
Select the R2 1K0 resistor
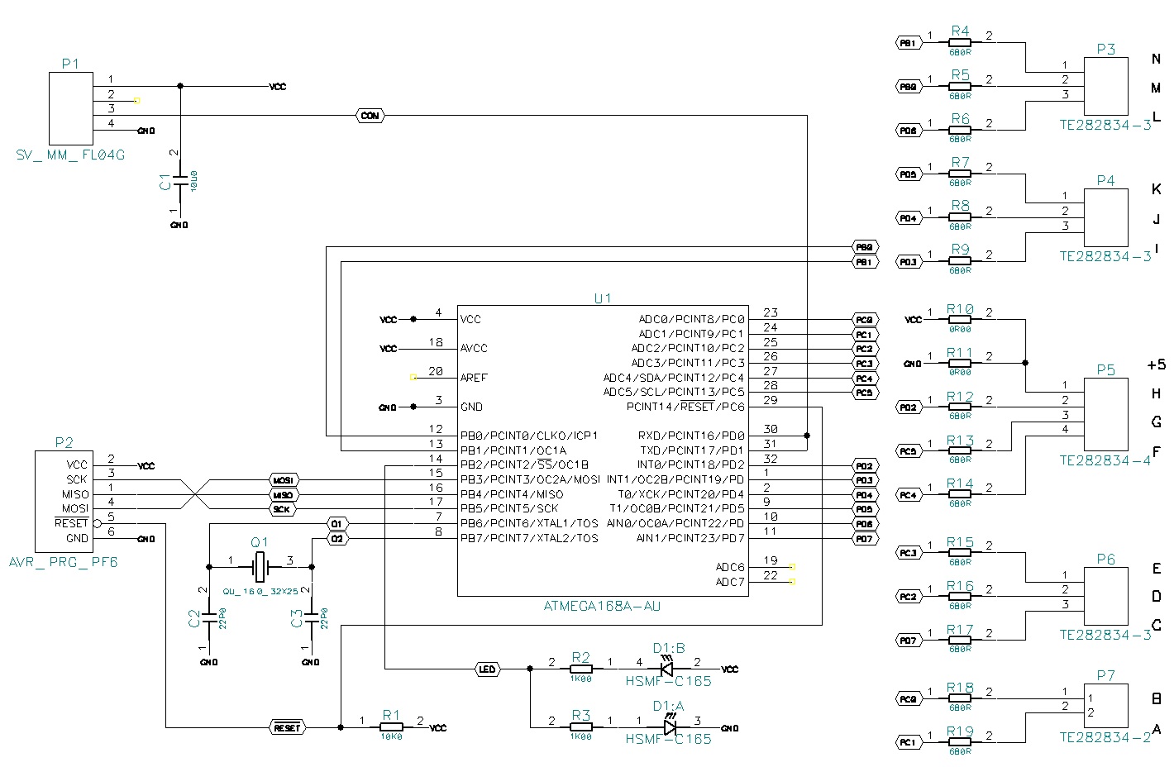581,669
